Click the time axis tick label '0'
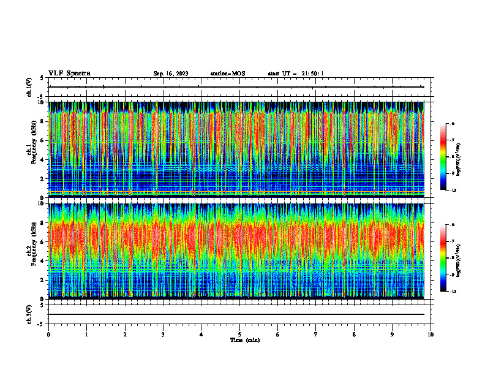 point(48,335)
